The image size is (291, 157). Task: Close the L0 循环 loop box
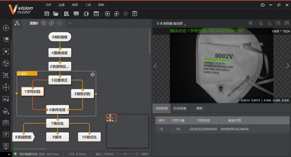[93, 74]
